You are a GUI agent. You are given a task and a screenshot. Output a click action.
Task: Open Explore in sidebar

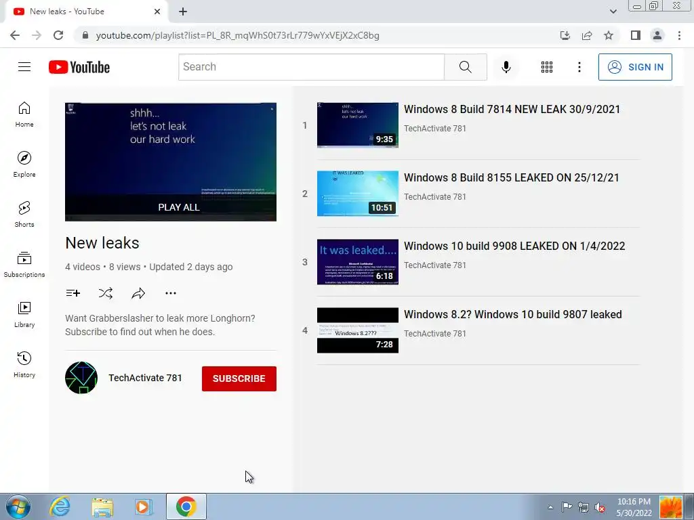pos(24,165)
